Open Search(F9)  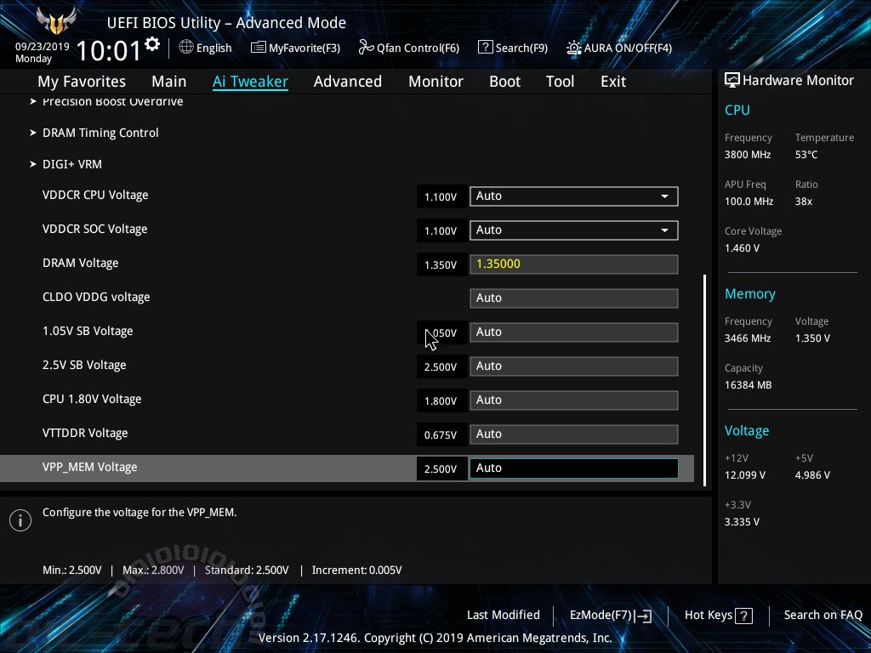[x=513, y=48]
